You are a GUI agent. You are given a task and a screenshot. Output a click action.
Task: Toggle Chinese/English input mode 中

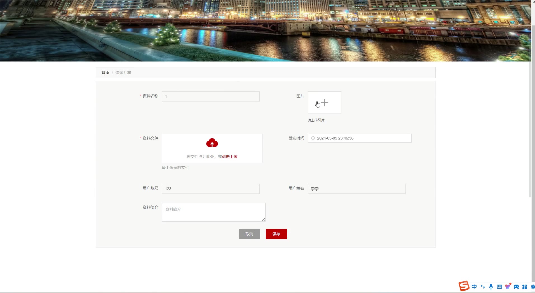coord(474,287)
